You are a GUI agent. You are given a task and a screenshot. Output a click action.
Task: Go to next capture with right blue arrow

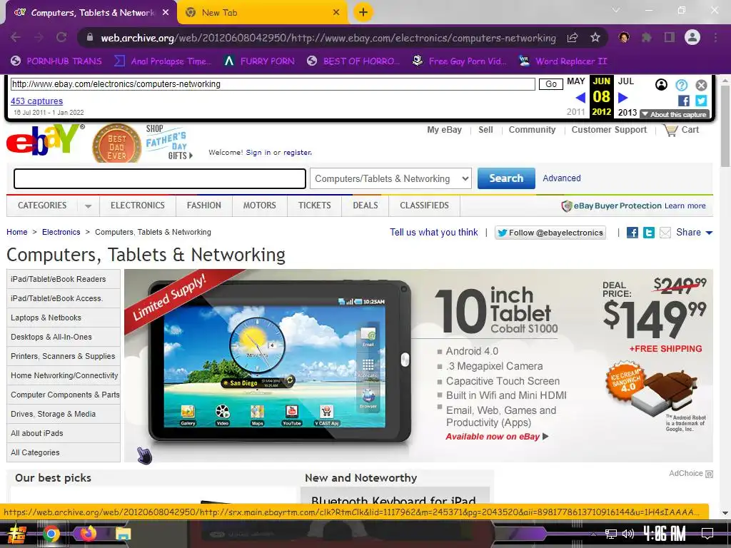point(623,97)
